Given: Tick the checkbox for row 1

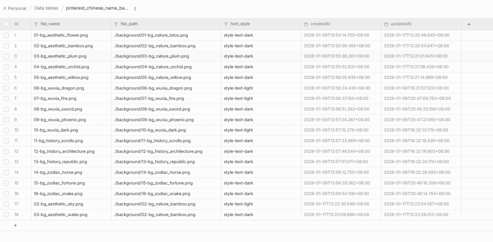Looking at the screenshot, I should [x=6, y=35].
